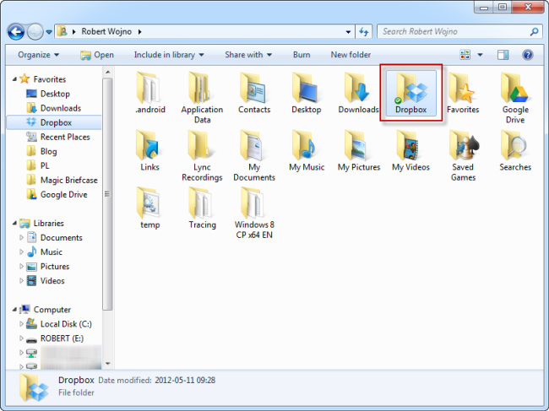This screenshot has width=549, height=411.
Task: Select the Tracing folder
Action: pos(202,208)
